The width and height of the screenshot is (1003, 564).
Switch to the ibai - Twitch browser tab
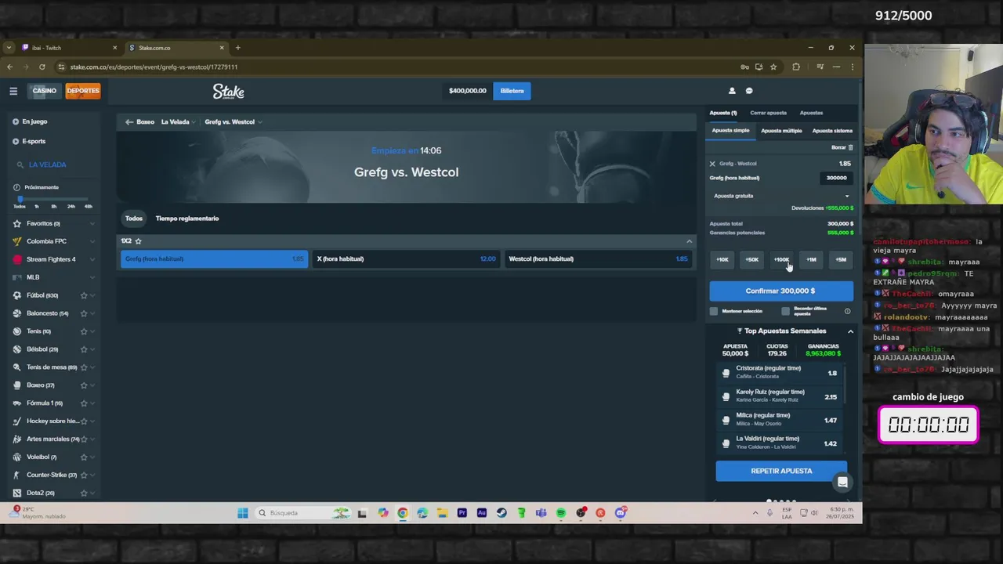click(x=69, y=48)
